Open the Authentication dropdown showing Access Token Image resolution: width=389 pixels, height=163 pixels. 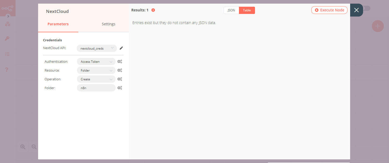click(96, 61)
